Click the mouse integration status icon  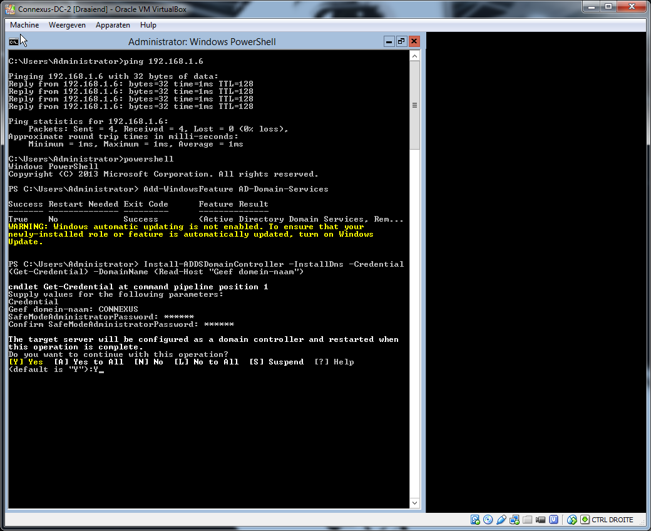[572, 519]
